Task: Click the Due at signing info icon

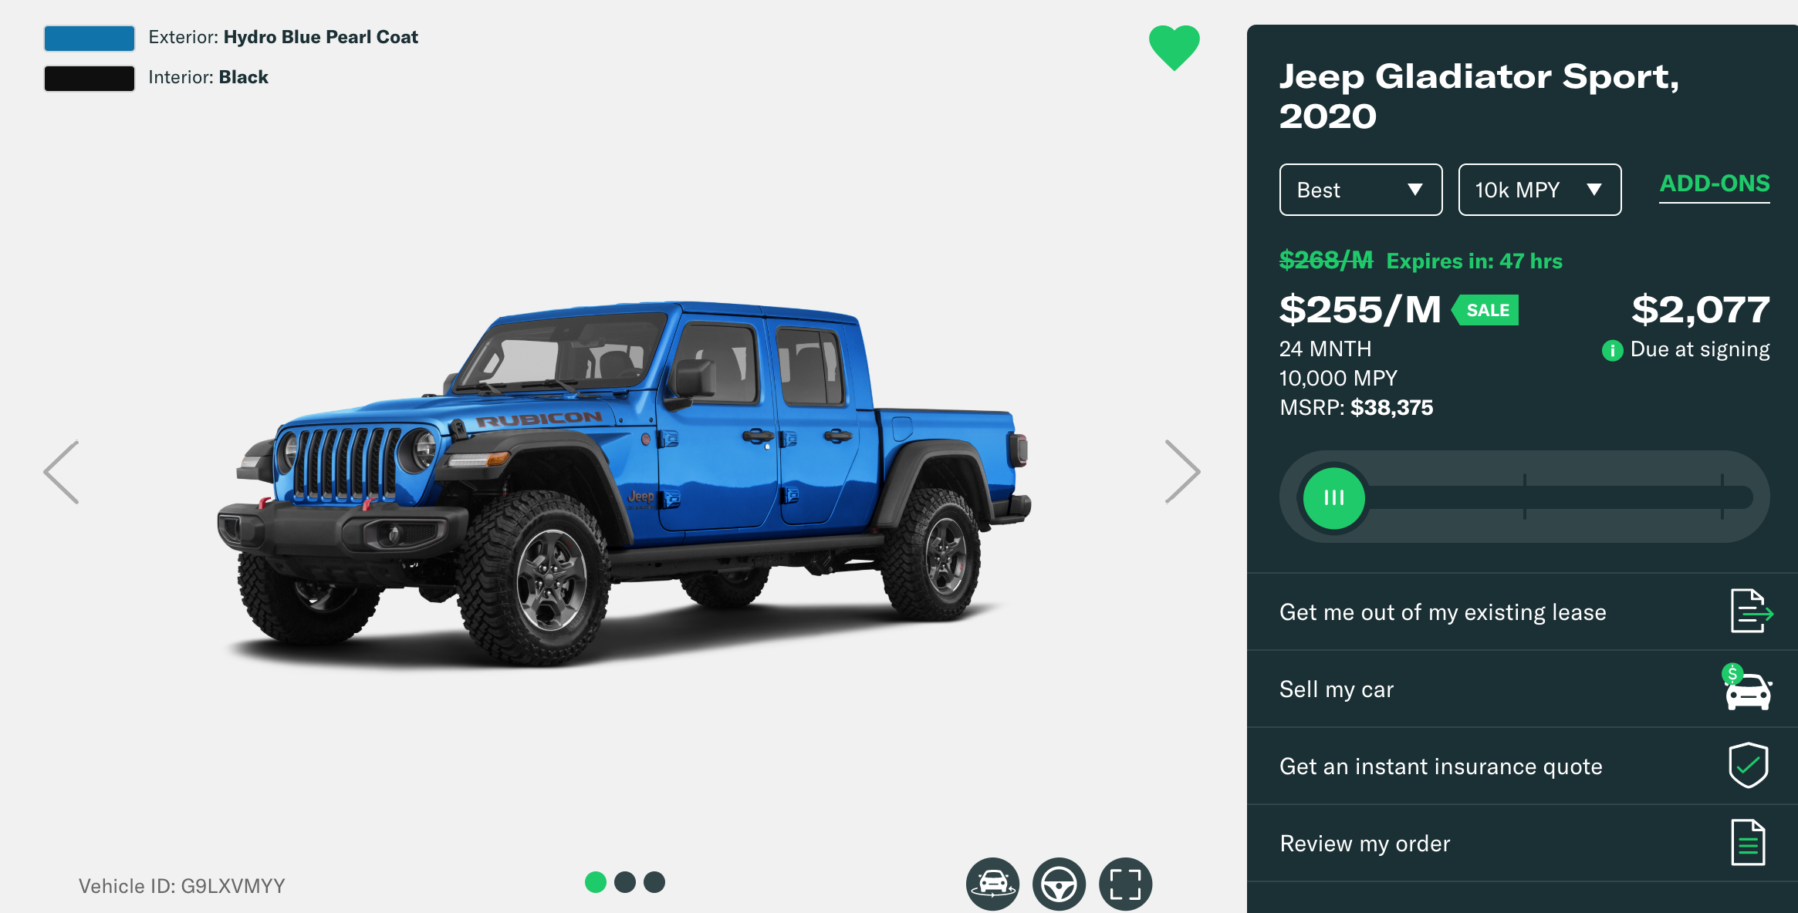Action: tap(1612, 351)
